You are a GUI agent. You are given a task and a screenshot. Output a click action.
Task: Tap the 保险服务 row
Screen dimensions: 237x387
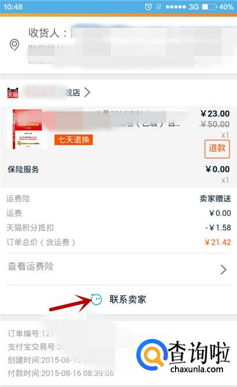coord(118,173)
